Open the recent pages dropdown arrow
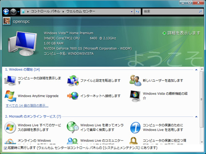Viewport: 206px width, 154px height. [18, 12]
